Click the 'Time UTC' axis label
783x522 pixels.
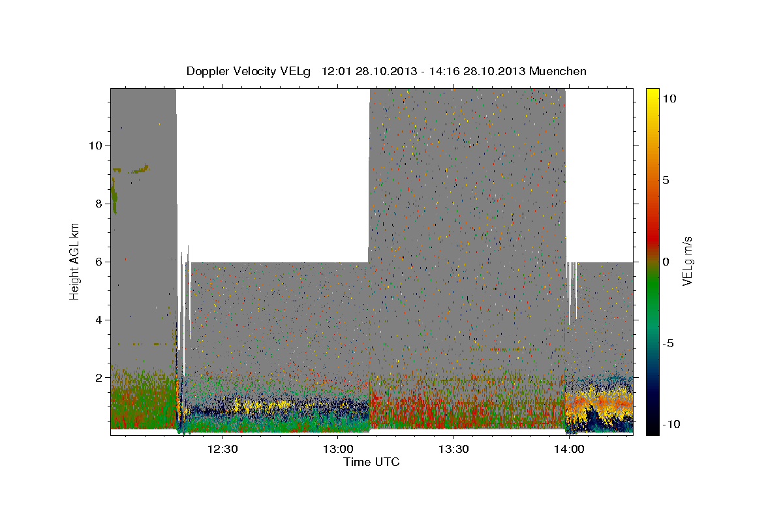371,462
